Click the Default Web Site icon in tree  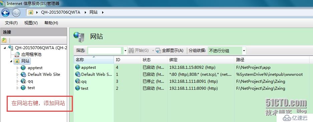[23, 74]
